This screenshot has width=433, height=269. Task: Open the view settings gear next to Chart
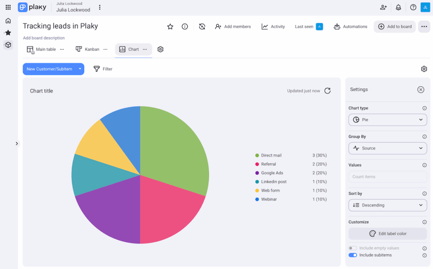[160, 49]
